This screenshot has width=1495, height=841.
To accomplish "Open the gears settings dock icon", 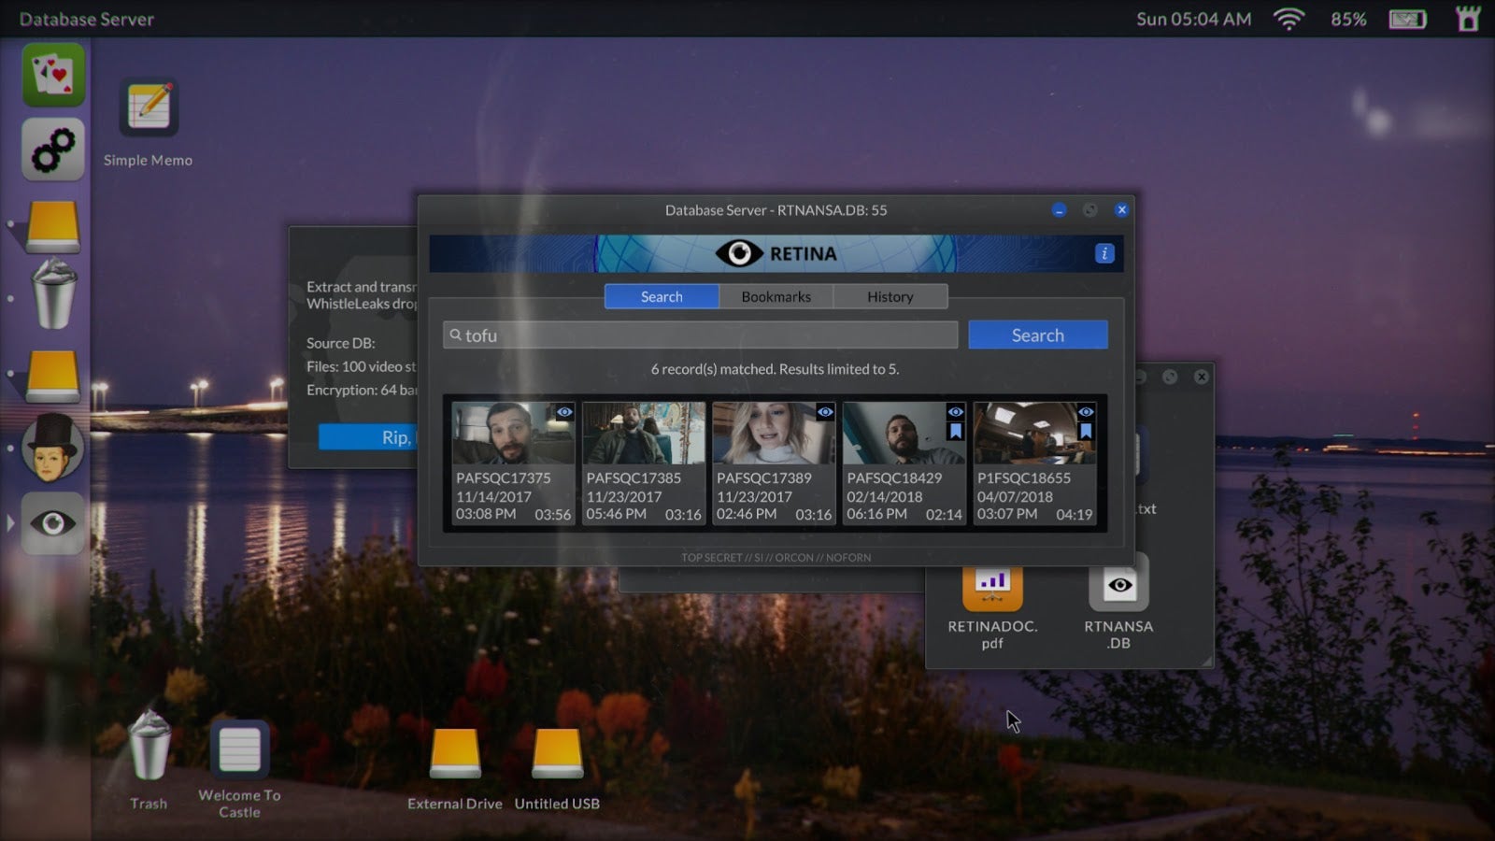I will (53, 150).
